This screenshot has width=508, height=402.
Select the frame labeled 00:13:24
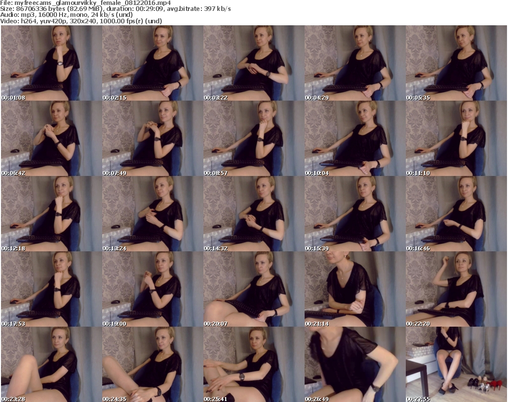(x=153, y=214)
